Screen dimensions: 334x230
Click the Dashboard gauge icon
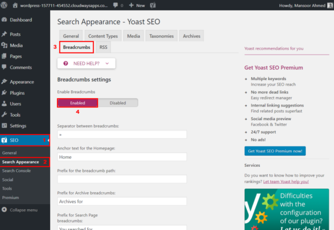(x=4, y=20)
